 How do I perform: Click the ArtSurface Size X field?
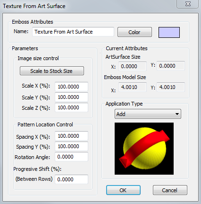(x=133, y=66)
